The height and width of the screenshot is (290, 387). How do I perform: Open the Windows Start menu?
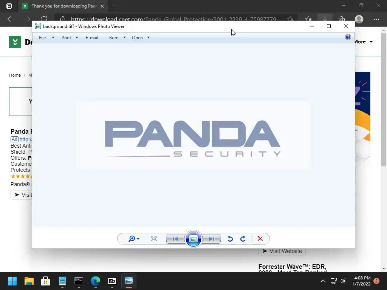point(12,281)
